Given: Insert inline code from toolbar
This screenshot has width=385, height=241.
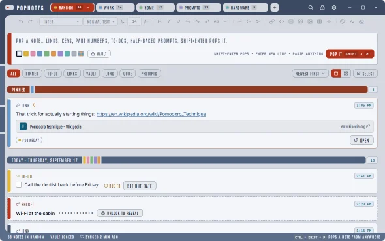Looking at the screenshot, I should point(281,21).
